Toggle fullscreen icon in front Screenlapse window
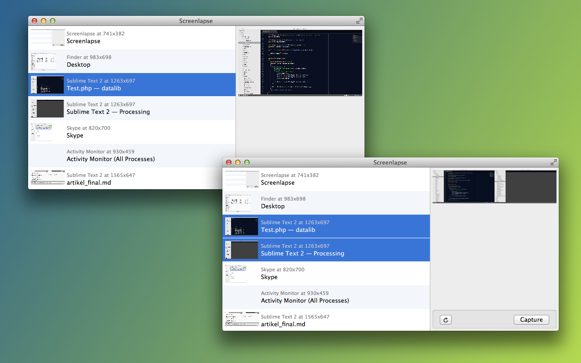The image size is (581, 363). (x=553, y=162)
